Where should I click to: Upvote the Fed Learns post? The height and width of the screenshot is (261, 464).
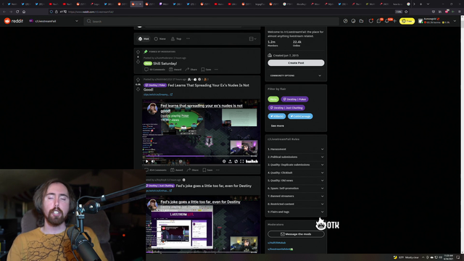(138, 80)
